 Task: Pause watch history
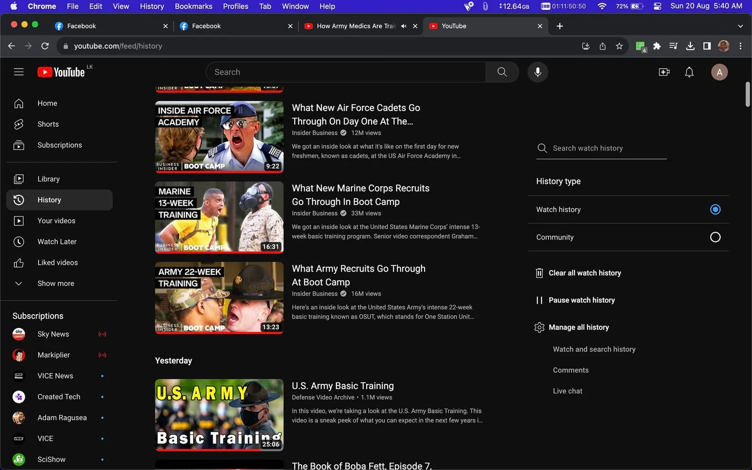(575, 300)
